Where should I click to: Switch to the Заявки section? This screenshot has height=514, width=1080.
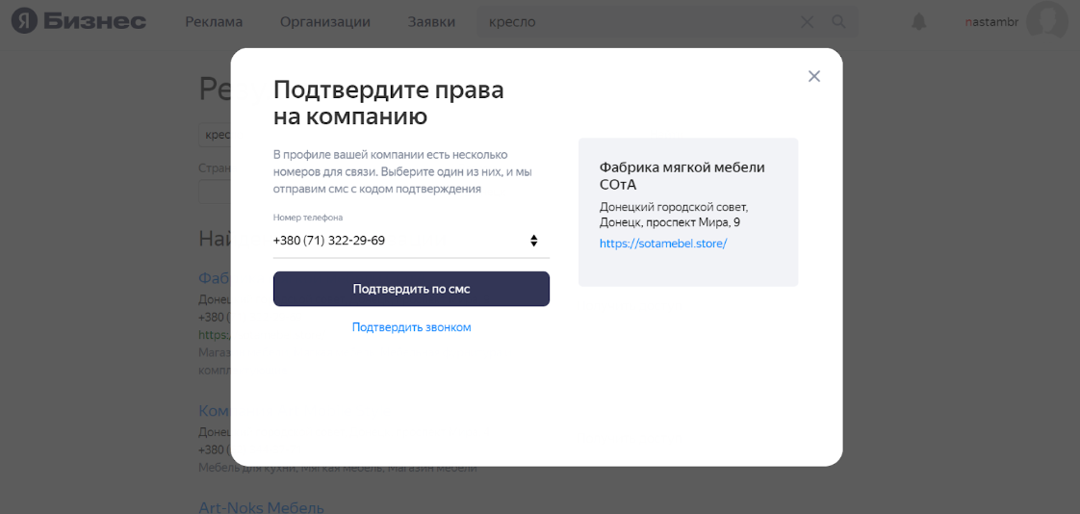431,22
